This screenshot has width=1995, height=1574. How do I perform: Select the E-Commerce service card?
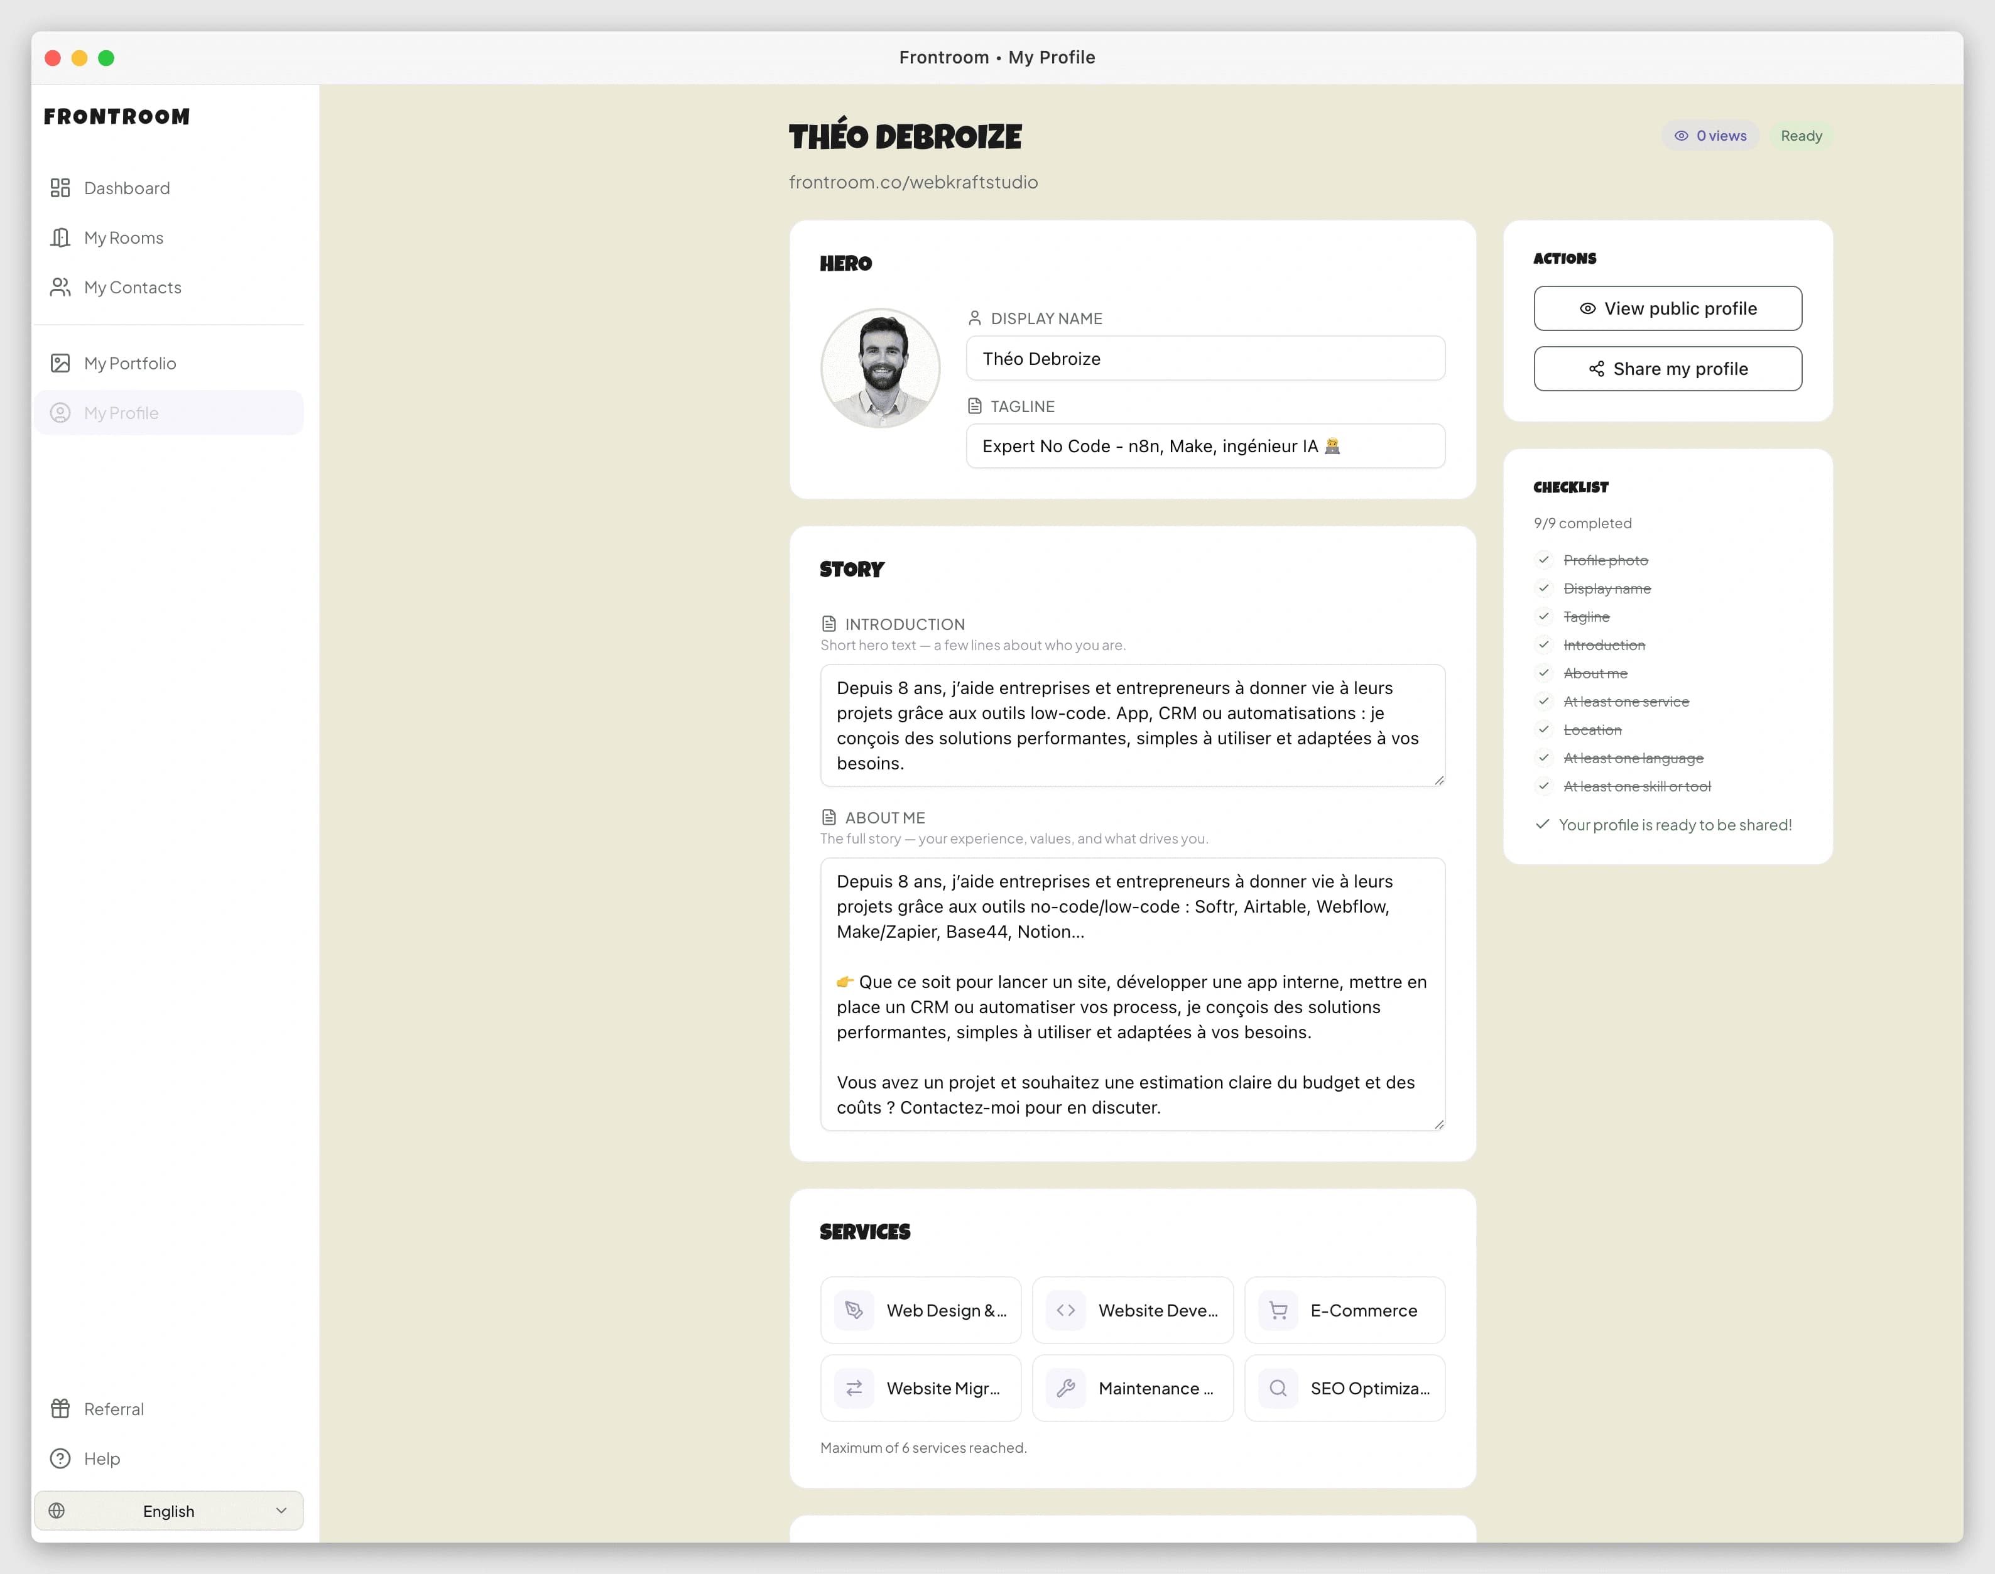pos(1344,1310)
